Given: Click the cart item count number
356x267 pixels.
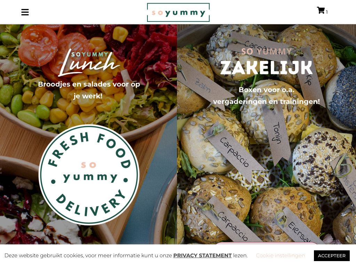Looking at the screenshot, I should click(327, 12).
